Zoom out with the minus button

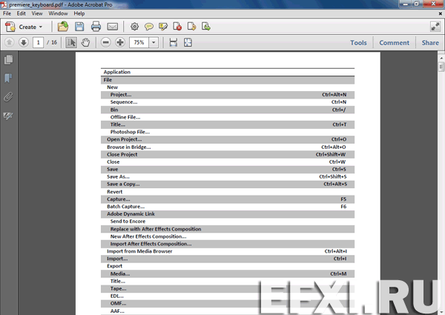(x=105, y=42)
